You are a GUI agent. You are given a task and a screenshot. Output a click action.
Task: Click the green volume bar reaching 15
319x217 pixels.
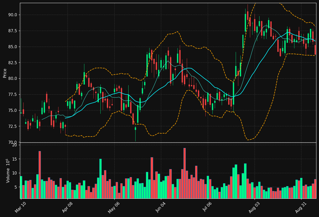(100, 179)
